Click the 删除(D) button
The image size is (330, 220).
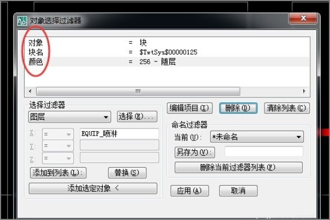238,108
